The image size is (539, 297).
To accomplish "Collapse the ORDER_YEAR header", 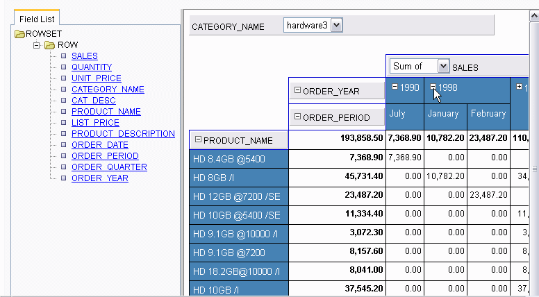I will coord(298,91).
